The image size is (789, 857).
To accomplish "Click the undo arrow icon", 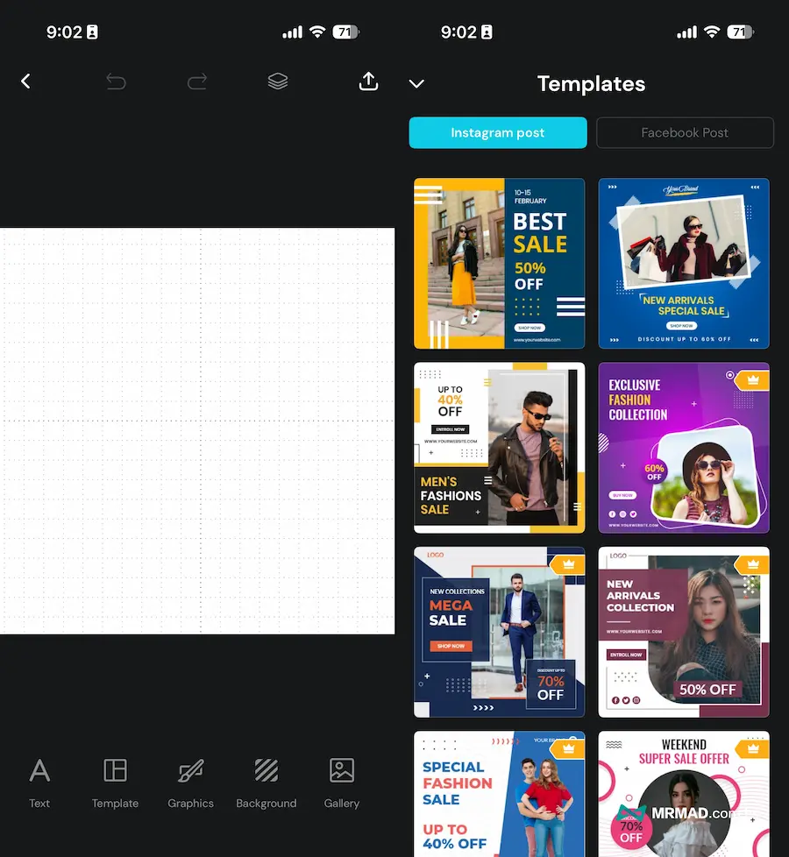I will click(x=116, y=81).
